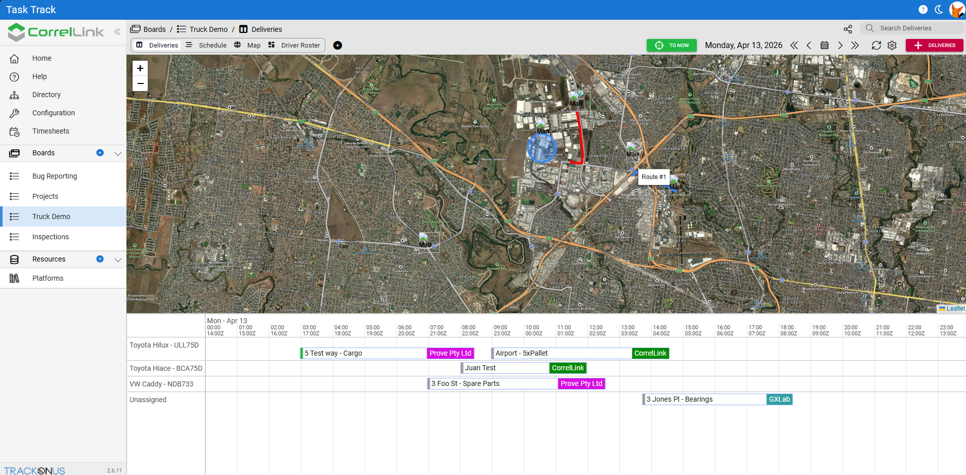Add a new view with the black plus icon
Screen dimensions: 966x475
(338, 46)
